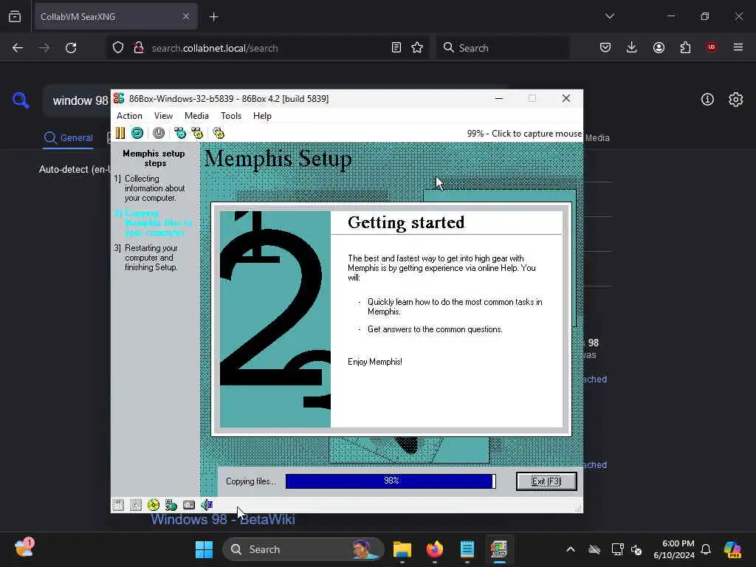Open Copilot preview icon in taskbar
Screen dimensions: 756x567
coord(732,549)
